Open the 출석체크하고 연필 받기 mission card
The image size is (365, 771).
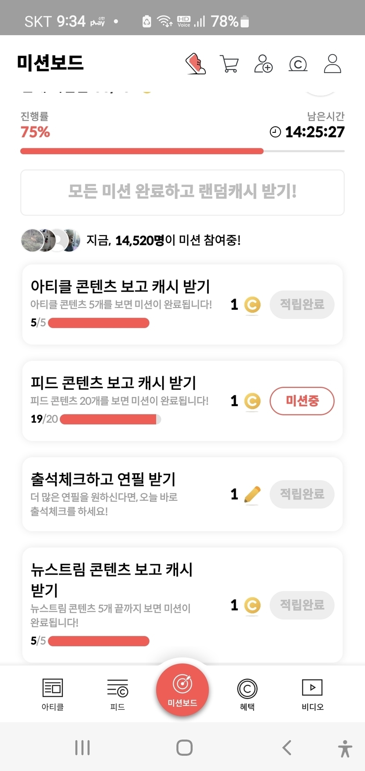pos(132,494)
